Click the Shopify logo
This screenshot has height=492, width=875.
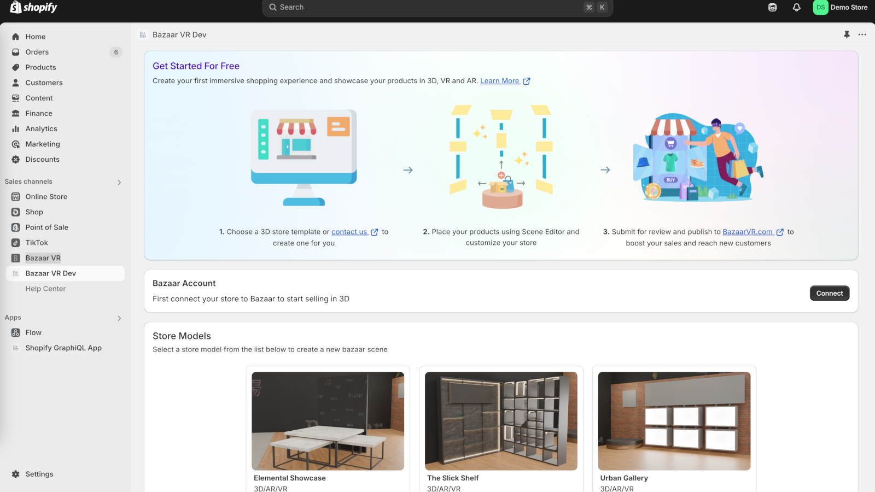click(x=34, y=7)
